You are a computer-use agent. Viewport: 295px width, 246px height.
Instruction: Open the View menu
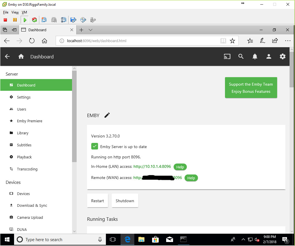pyautogui.click(x=15, y=12)
